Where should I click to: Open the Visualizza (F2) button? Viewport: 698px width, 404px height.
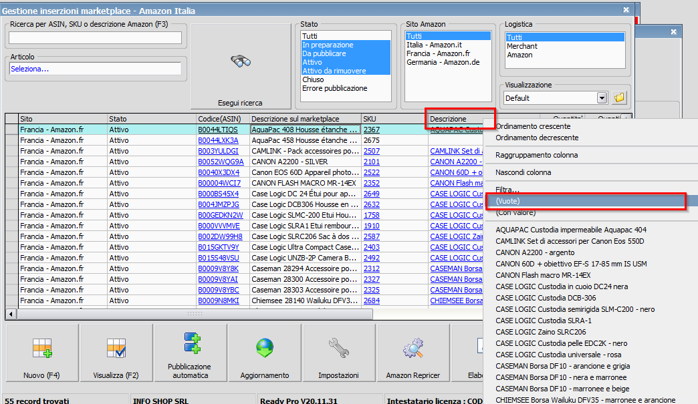[116, 353]
